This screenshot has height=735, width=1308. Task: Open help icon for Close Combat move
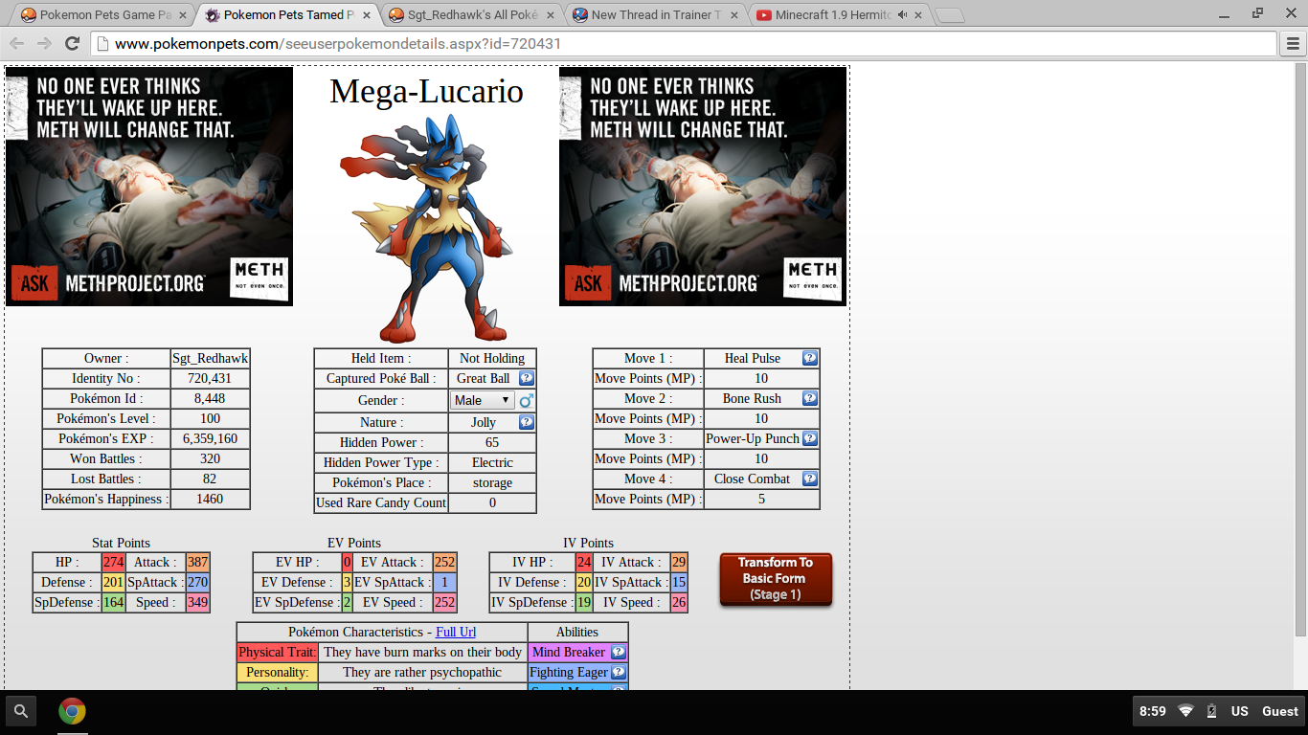pyautogui.click(x=809, y=479)
